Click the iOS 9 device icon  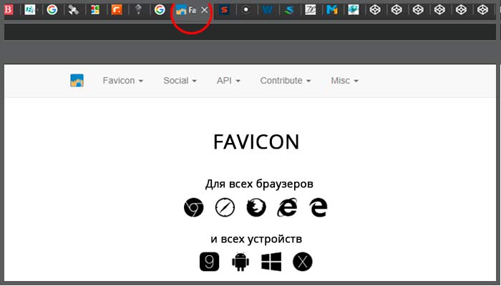pos(209,262)
